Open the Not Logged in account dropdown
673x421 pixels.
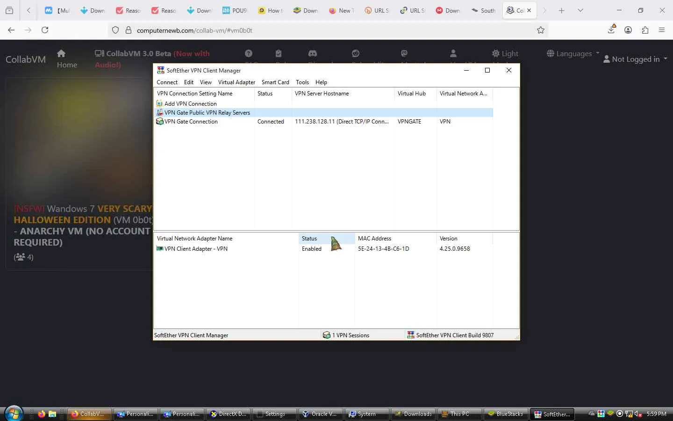(x=635, y=59)
